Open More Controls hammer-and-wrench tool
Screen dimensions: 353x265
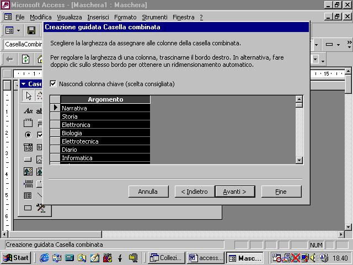41,208
